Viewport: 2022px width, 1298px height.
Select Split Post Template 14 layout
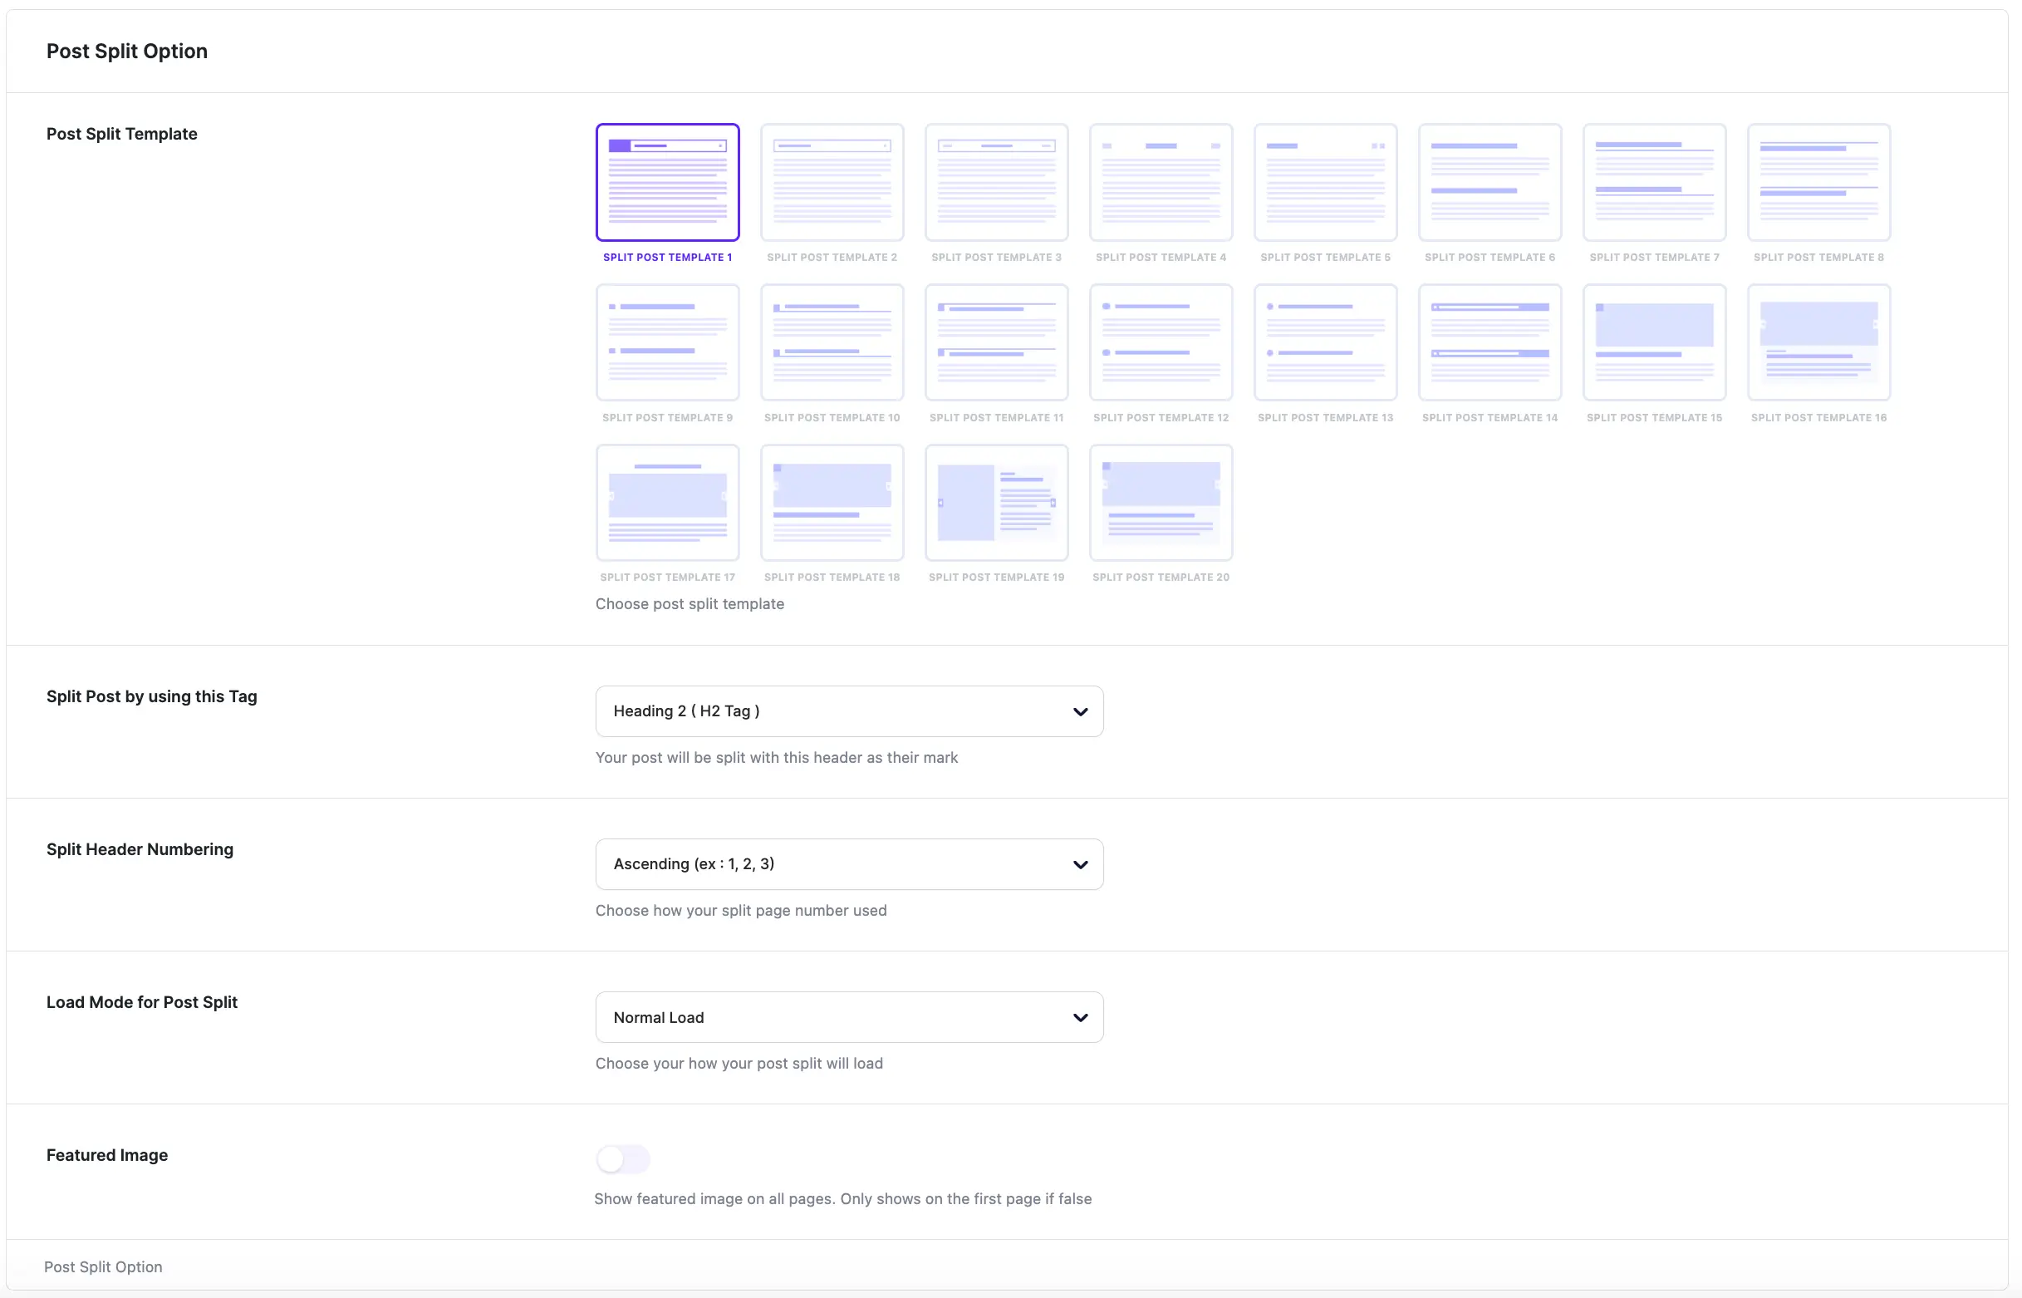pos(1490,342)
